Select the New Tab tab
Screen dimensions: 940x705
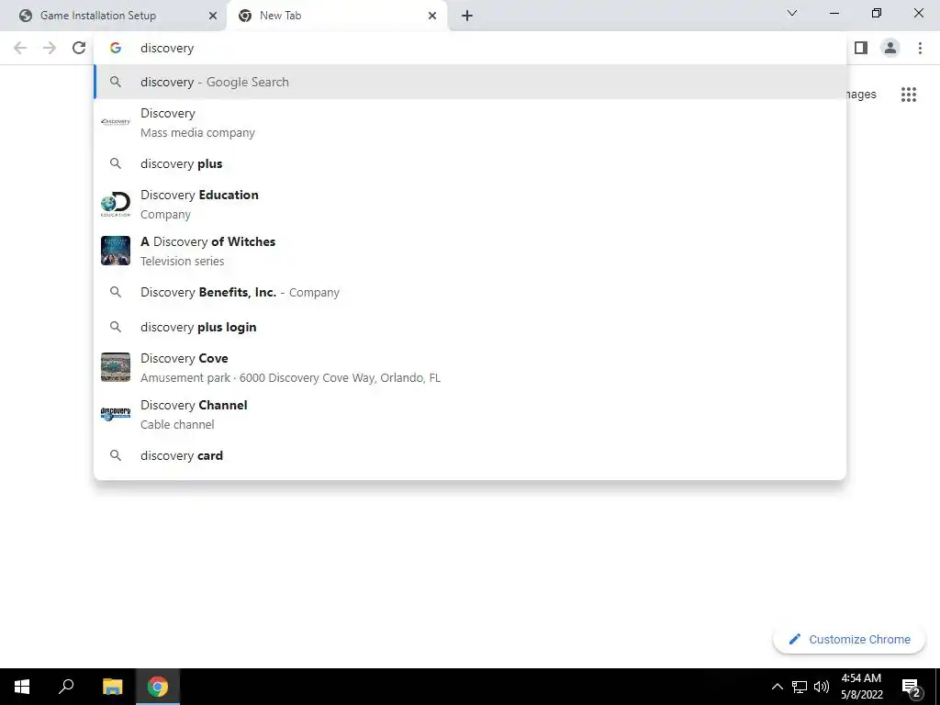coord(337,16)
